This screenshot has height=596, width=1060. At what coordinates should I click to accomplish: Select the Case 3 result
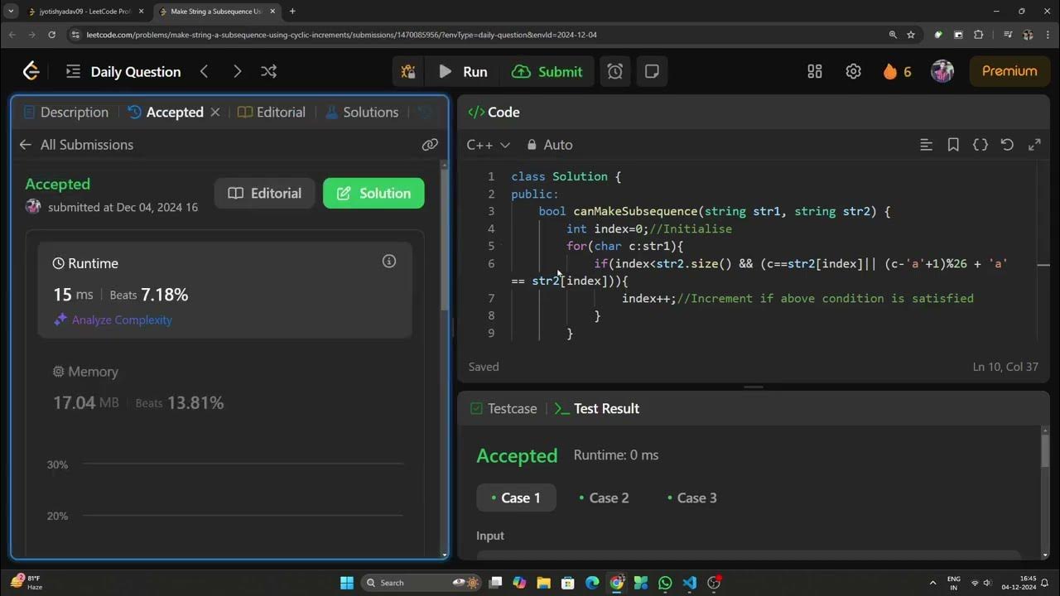692,497
